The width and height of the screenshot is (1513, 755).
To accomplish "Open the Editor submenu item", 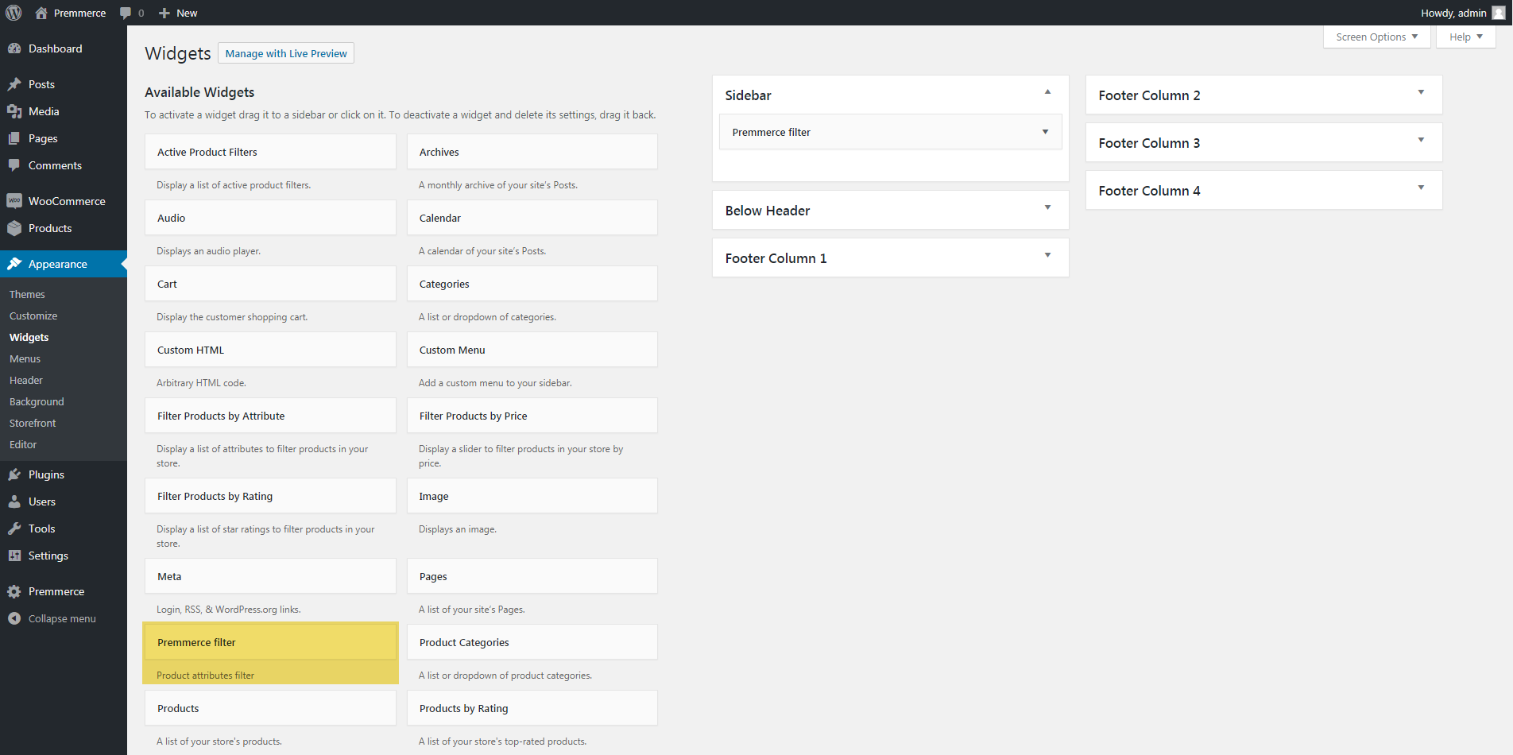I will (23, 444).
